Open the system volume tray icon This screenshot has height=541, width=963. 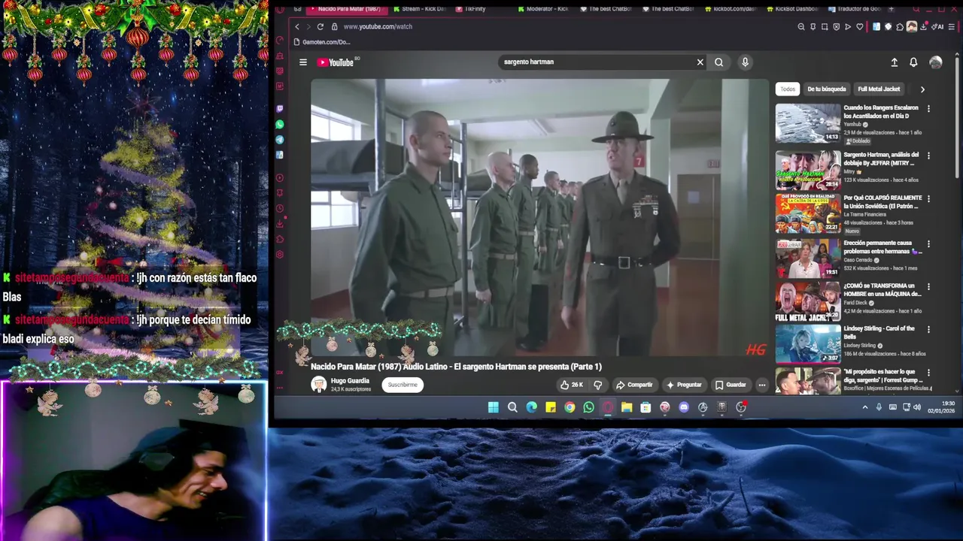pos(917,407)
